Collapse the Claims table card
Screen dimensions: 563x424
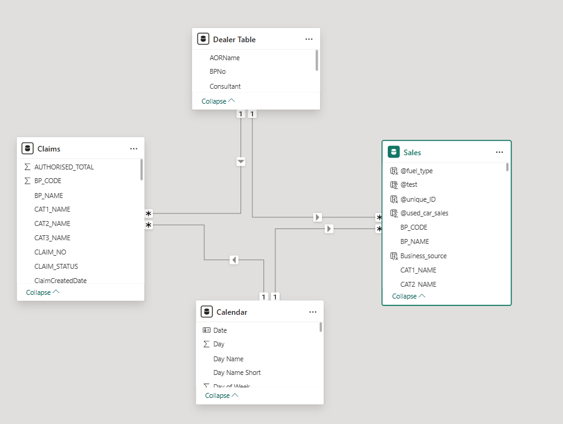43,292
